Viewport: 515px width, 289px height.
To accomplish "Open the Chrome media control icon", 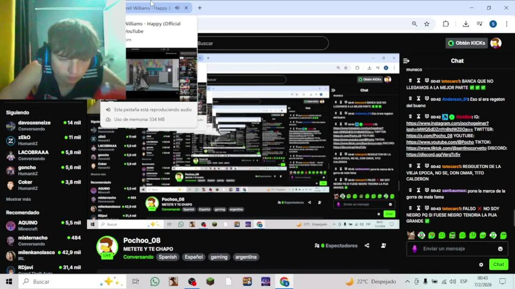I will [480, 24].
